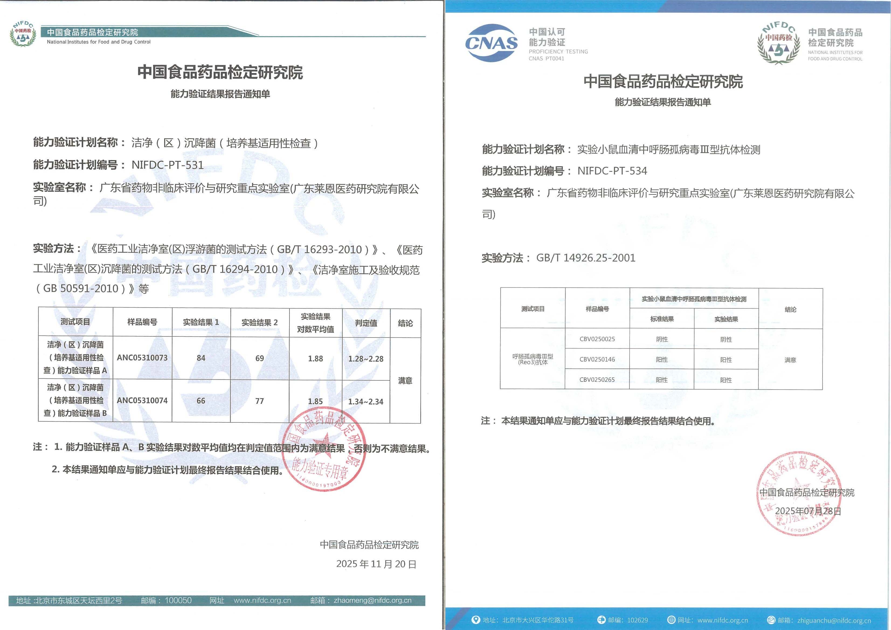Click the postcode icon beside 邮编 102629
Screen dimensions: 891x630
pyautogui.click(x=601, y=619)
